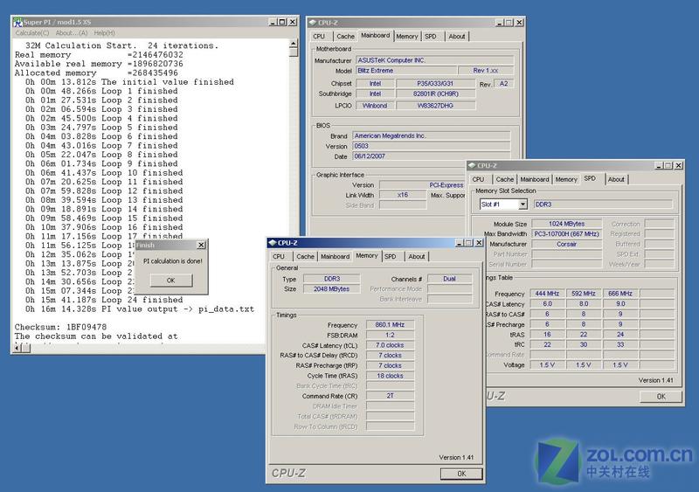The image size is (699, 492).
Task: Click the Southbridge field 82801IR (ICH9R)
Action: [x=435, y=94]
